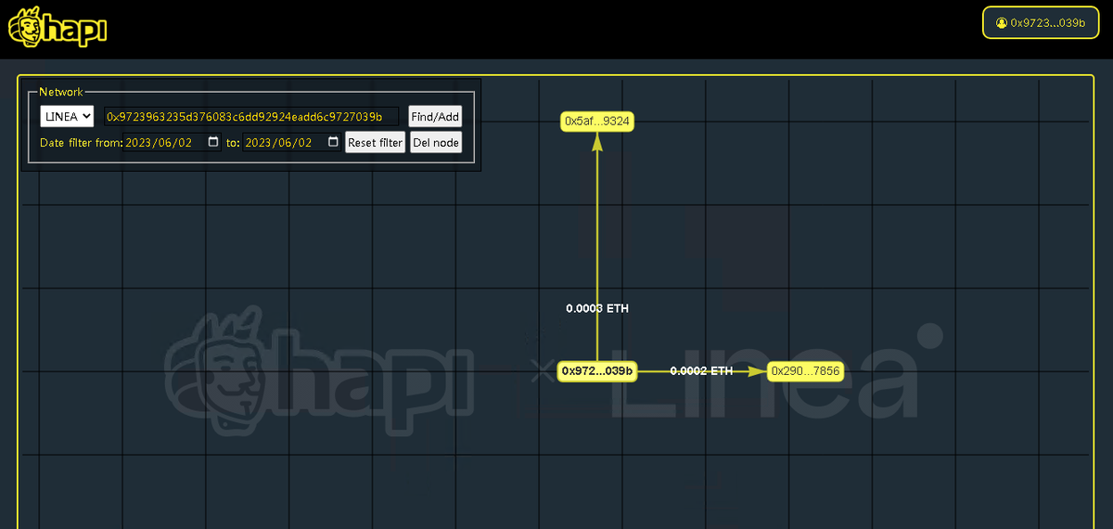Open the LINEA network dropdown
Screen dimensions: 1113x529
[67, 116]
